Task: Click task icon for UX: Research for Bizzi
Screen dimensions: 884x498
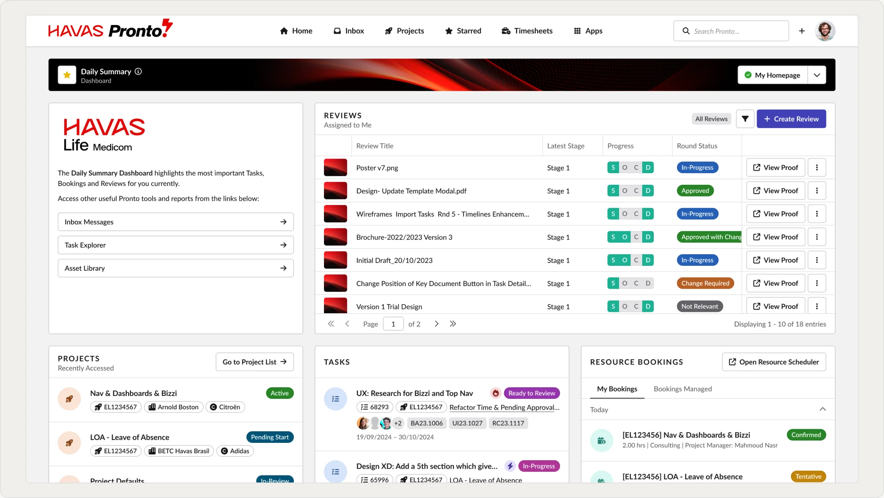Action: click(x=336, y=399)
